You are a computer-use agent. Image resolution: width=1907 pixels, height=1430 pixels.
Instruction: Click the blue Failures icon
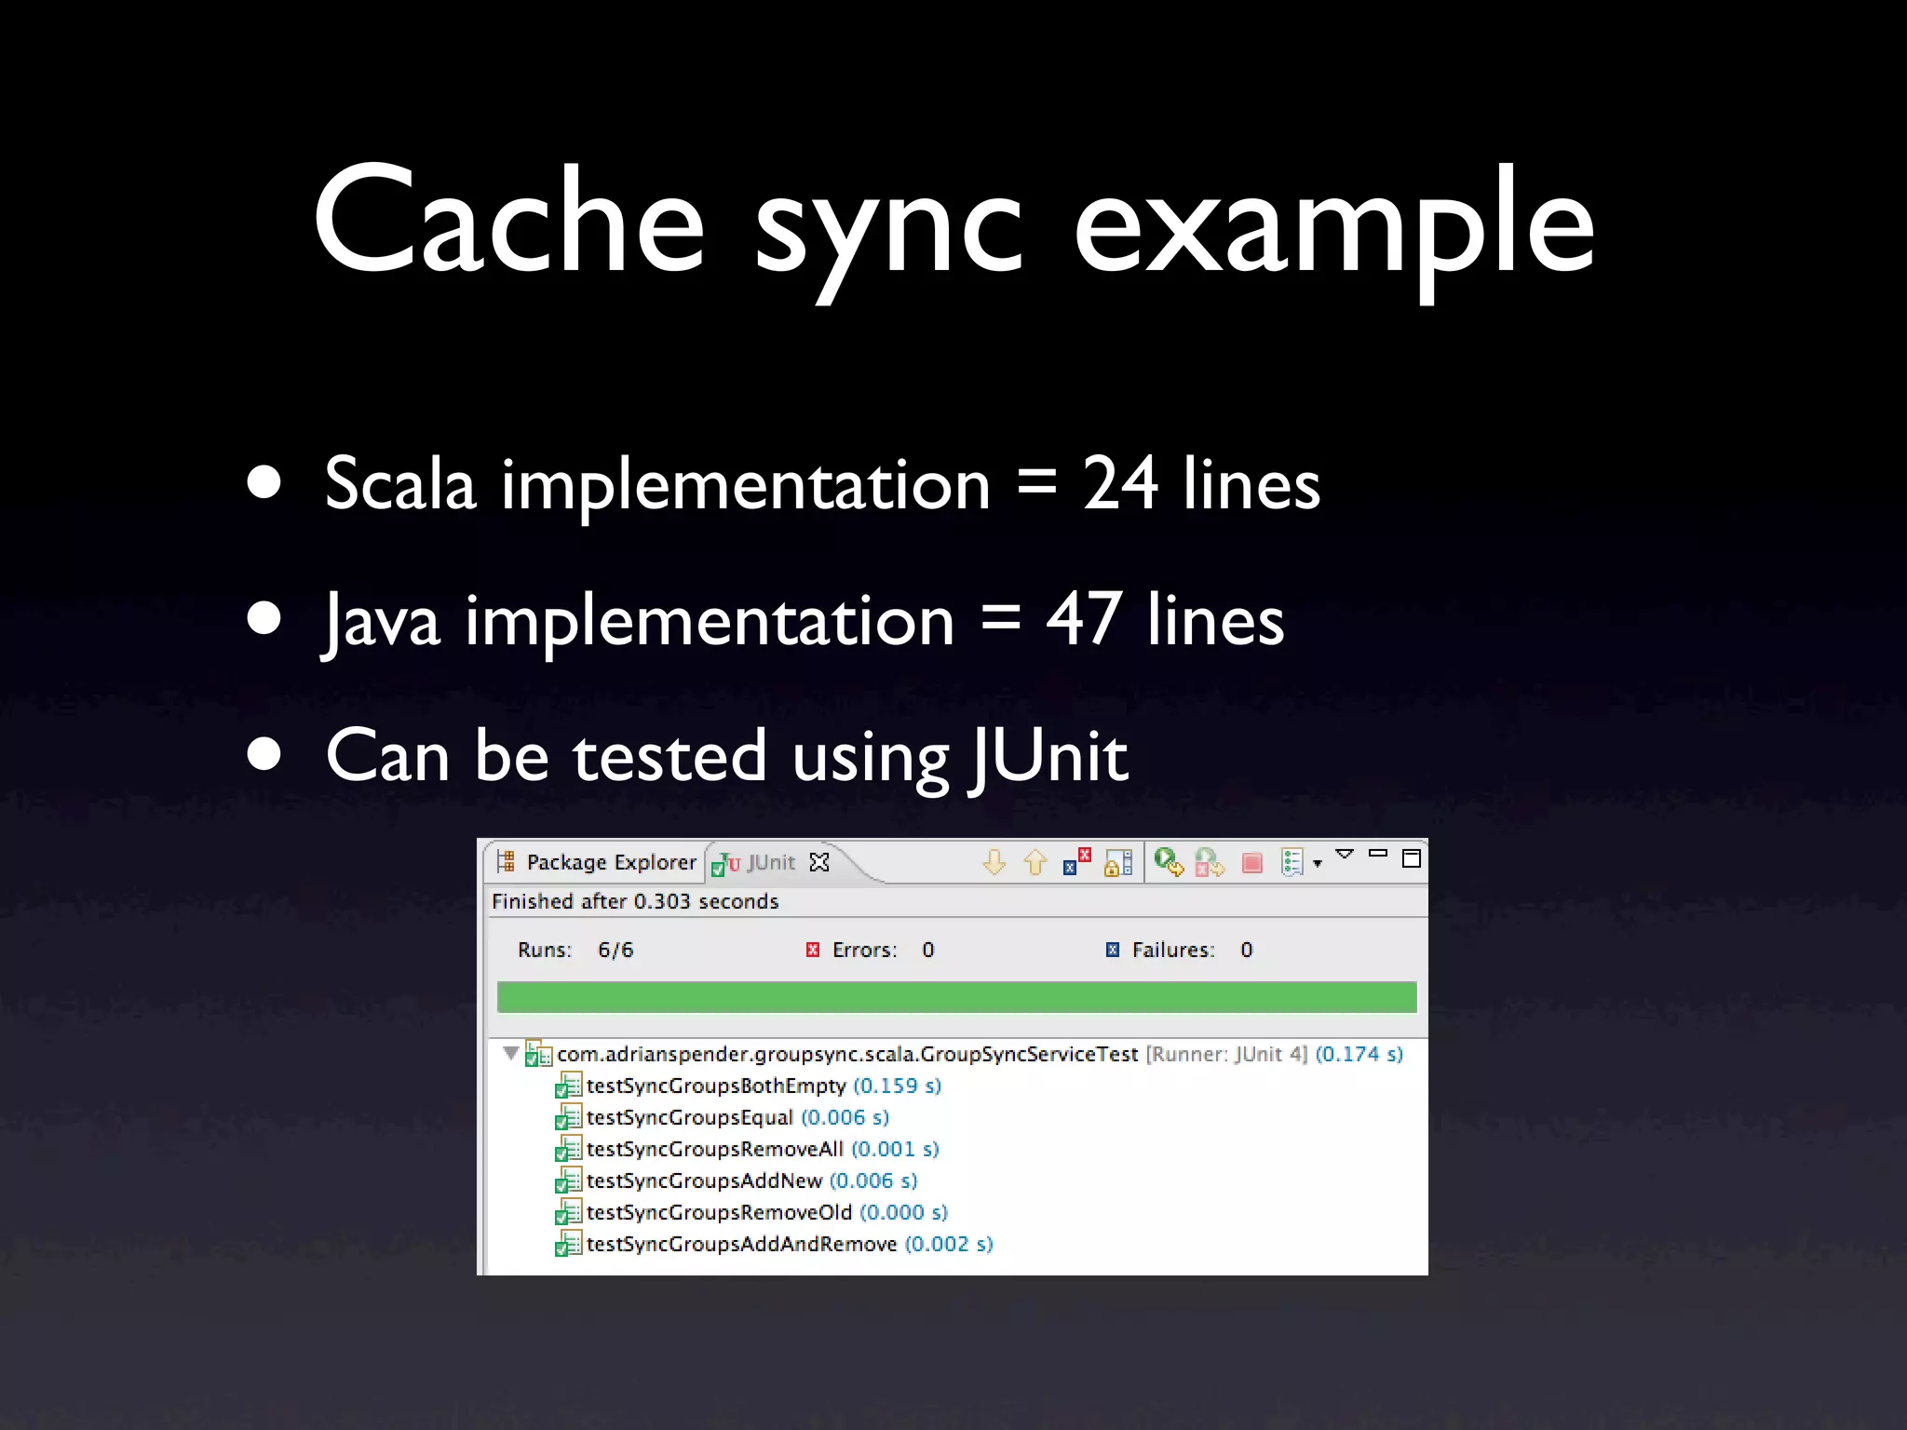click(1113, 950)
